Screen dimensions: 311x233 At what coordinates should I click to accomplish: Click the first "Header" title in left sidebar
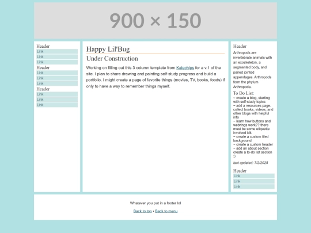(x=43, y=47)
